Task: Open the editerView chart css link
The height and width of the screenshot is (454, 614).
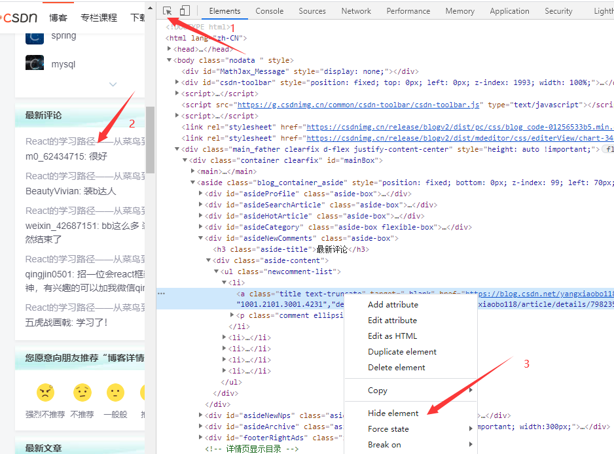Action: tap(460, 138)
